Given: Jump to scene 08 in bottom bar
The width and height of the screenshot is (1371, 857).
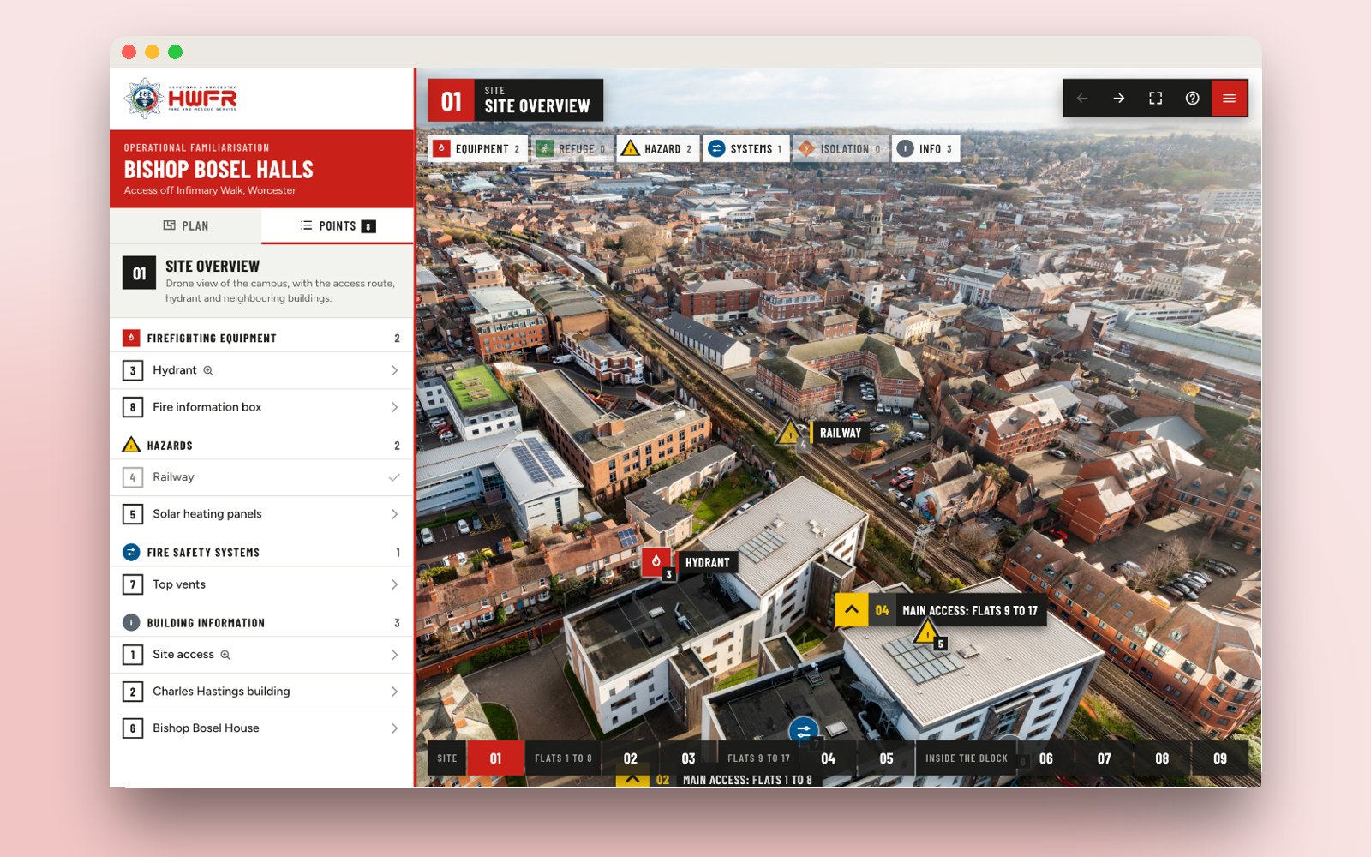Looking at the screenshot, I should click(x=1162, y=758).
